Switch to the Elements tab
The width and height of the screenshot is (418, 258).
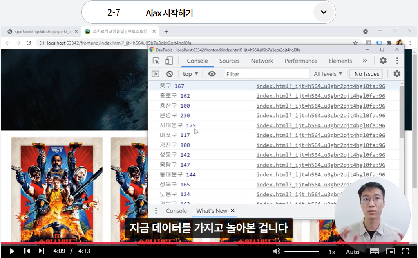tap(340, 61)
